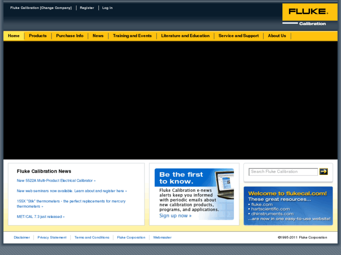This screenshot has height=255, width=341.
Task: Open the Register link
Action: [87, 8]
